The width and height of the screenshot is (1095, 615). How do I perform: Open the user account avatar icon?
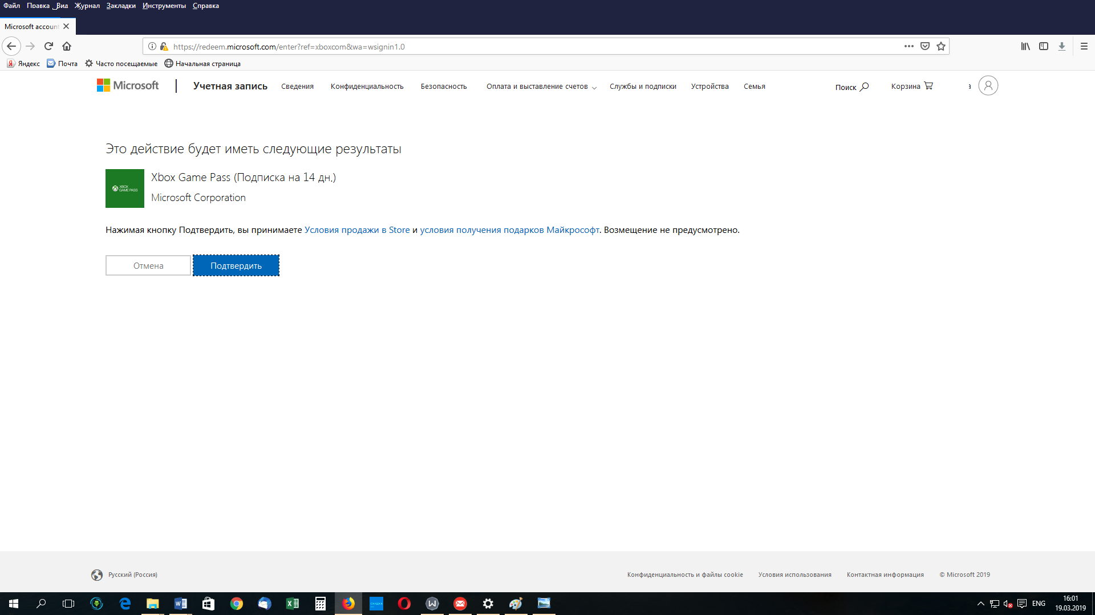point(988,85)
